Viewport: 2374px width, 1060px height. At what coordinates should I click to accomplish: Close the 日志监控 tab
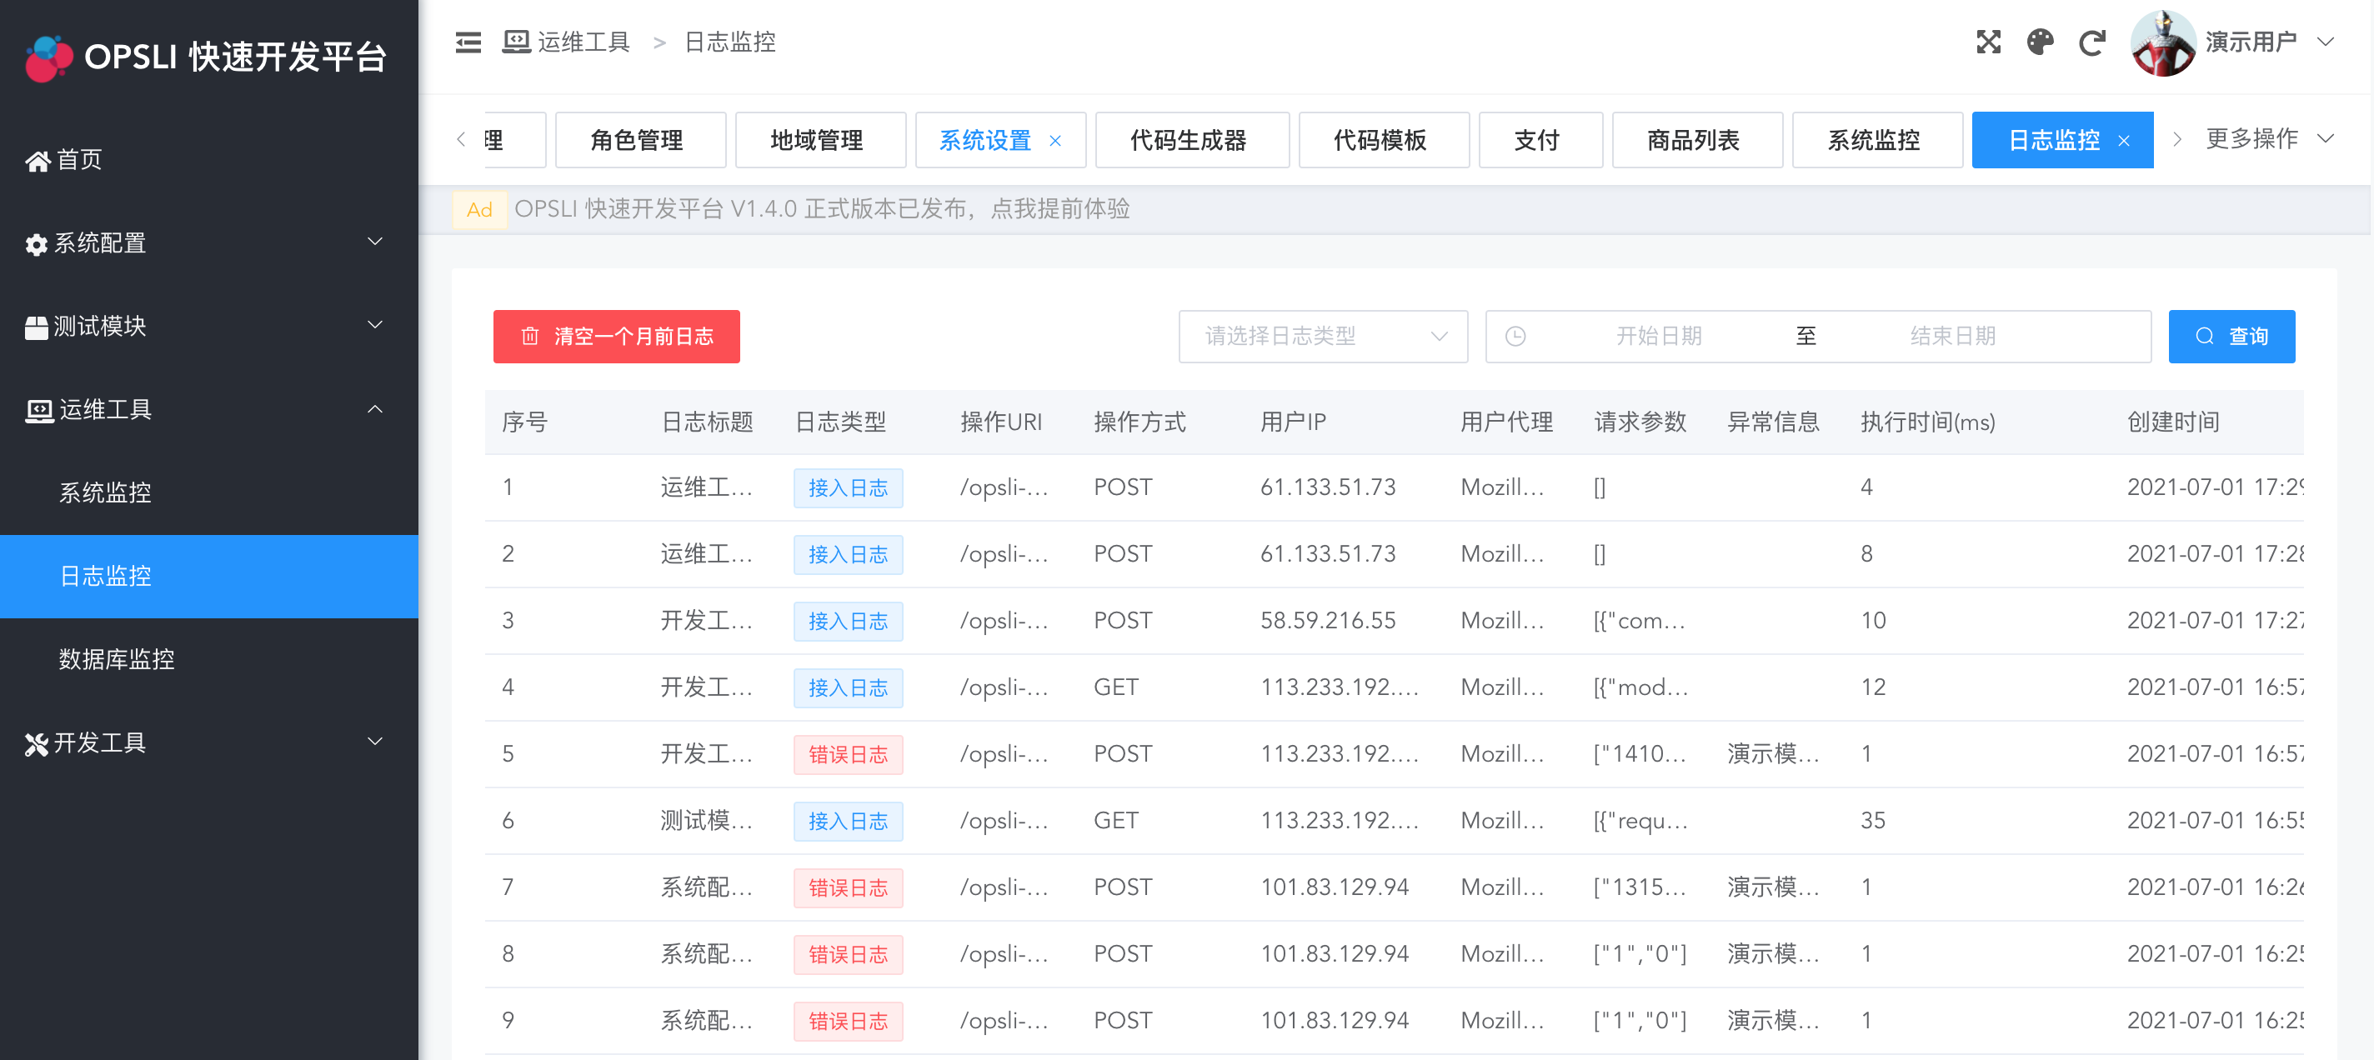coord(2123,141)
